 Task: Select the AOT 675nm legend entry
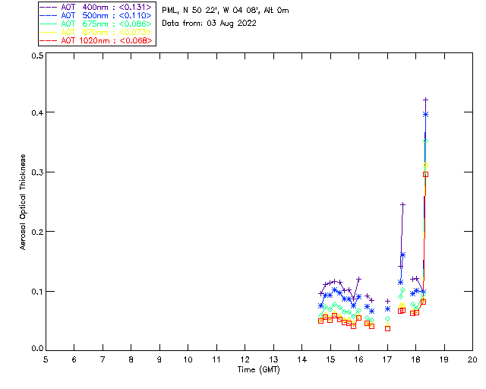(96, 24)
